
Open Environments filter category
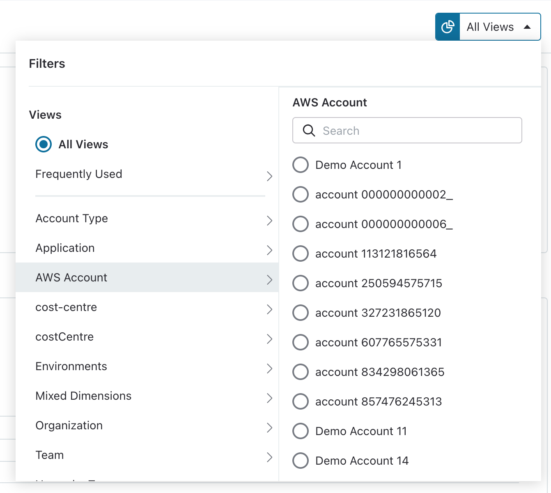click(x=147, y=366)
